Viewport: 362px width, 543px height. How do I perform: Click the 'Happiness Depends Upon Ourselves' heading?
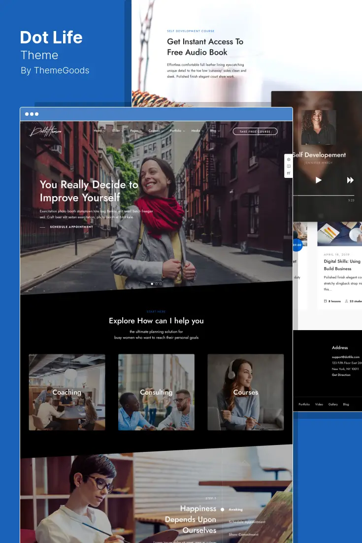coord(190,519)
